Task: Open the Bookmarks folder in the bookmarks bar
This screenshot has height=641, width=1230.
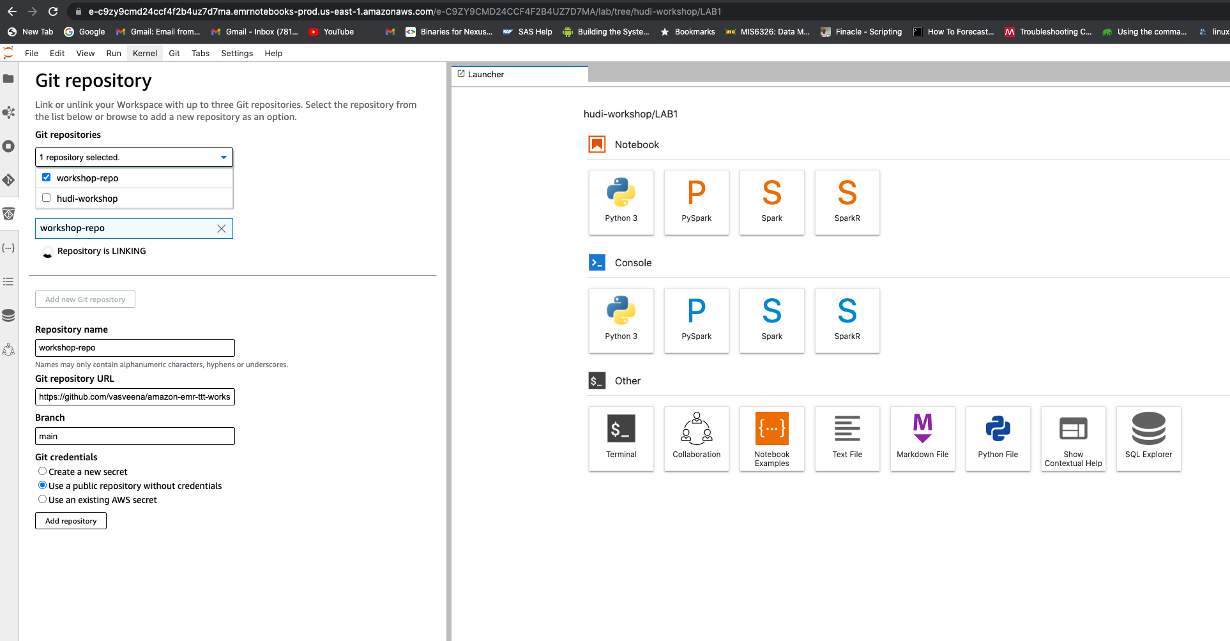Action: click(688, 31)
